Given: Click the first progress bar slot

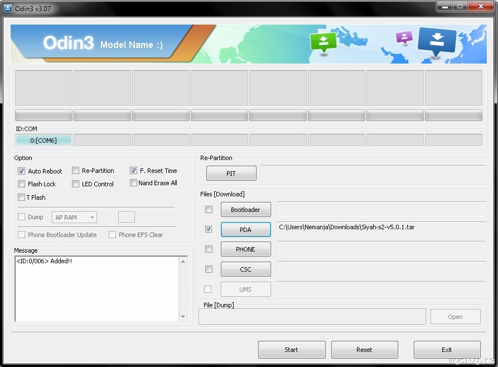Looking at the screenshot, I should click(x=43, y=115).
